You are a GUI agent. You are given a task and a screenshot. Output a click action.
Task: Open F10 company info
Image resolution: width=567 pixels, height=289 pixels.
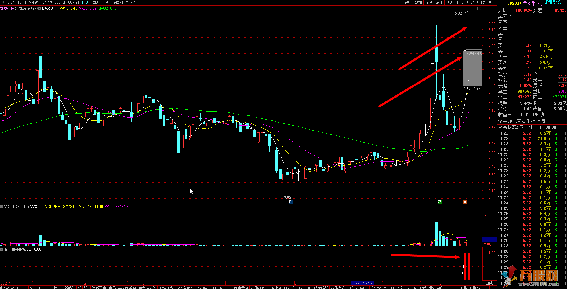[460, 2]
